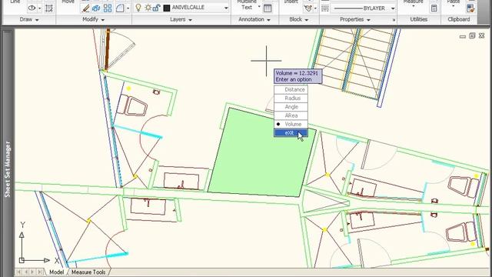Screen dimensions: 492x277
Task: Go to last layout tab arrow
Action: coord(40,272)
